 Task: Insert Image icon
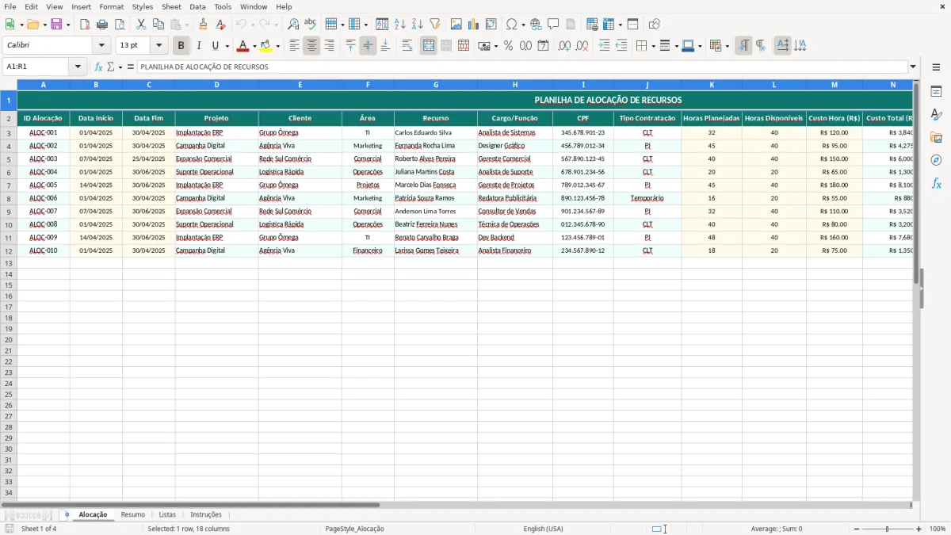pyautogui.click(x=456, y=25)
